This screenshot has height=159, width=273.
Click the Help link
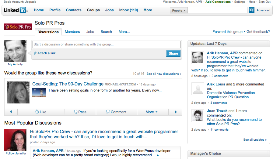(252, 2)
